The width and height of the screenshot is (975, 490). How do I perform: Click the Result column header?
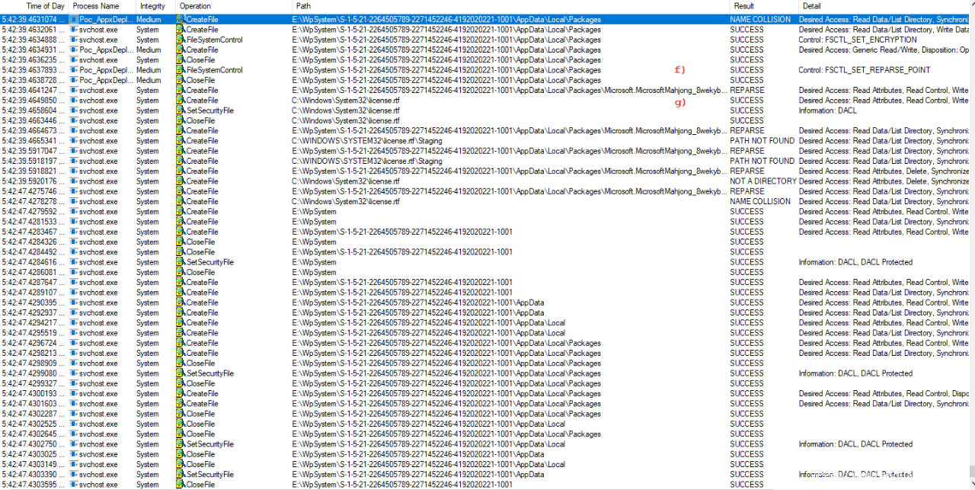tap(743, 6)
